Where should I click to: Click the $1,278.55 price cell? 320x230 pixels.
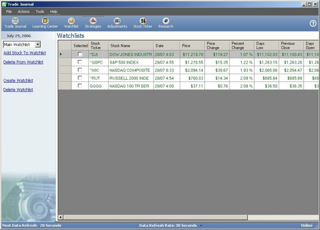click(x=192, y=62)
